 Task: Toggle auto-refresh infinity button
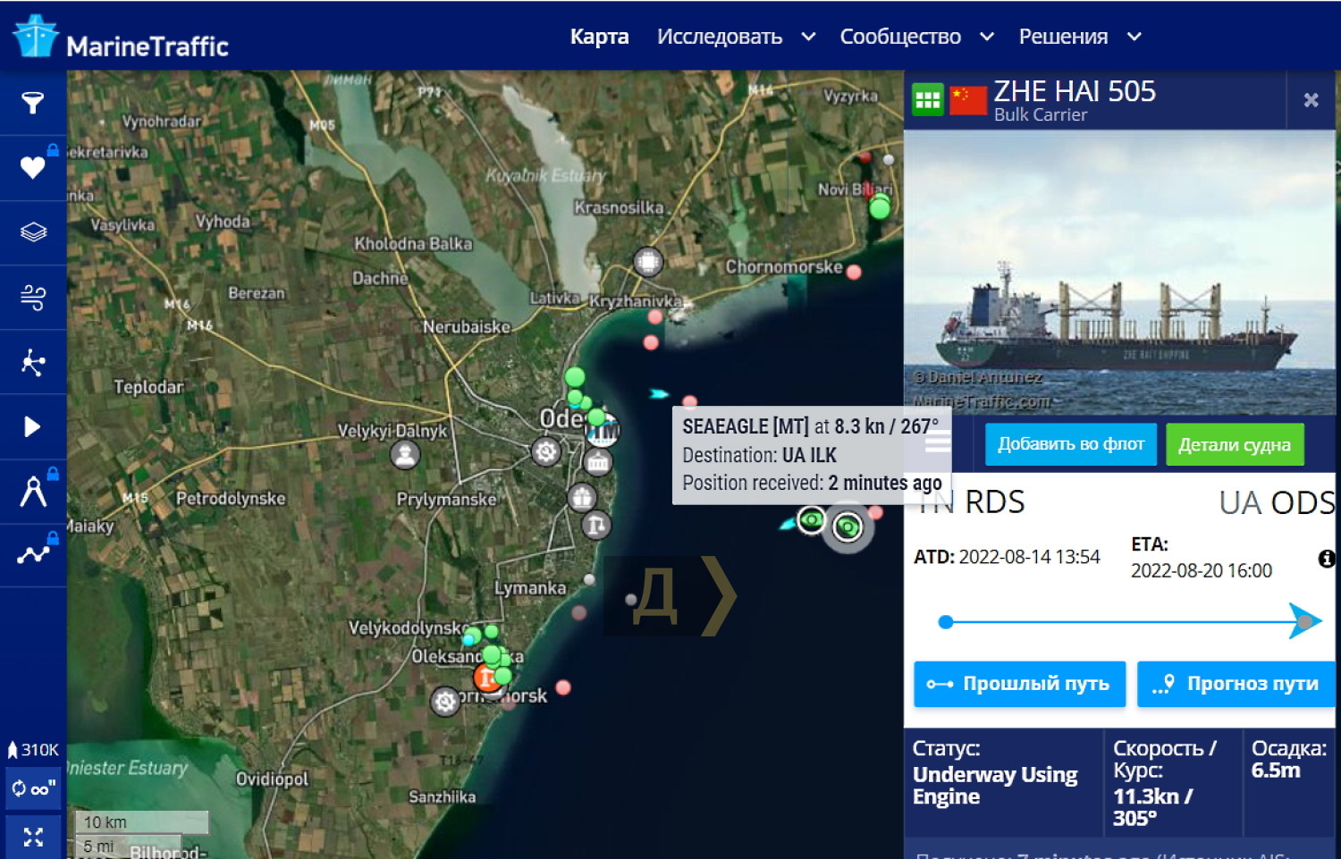[33, 788]
